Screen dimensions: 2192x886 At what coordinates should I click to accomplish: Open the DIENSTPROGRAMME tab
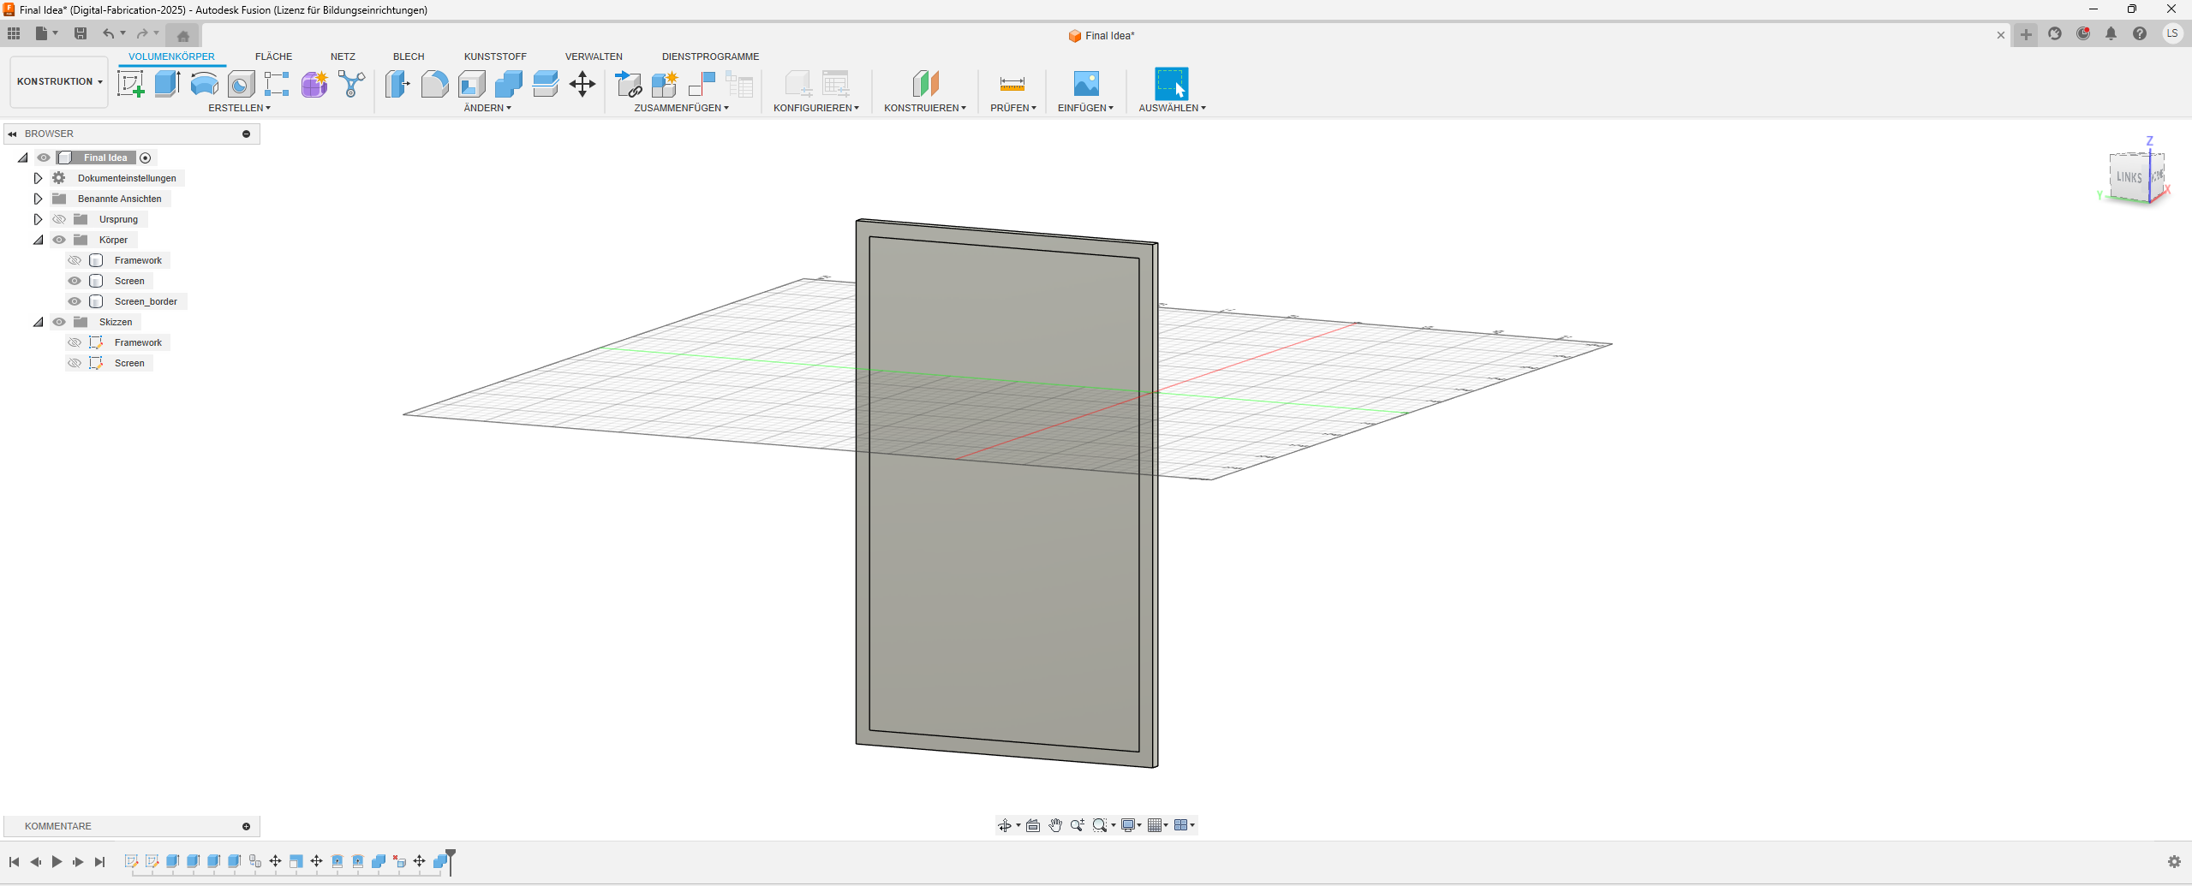[710, 56]
